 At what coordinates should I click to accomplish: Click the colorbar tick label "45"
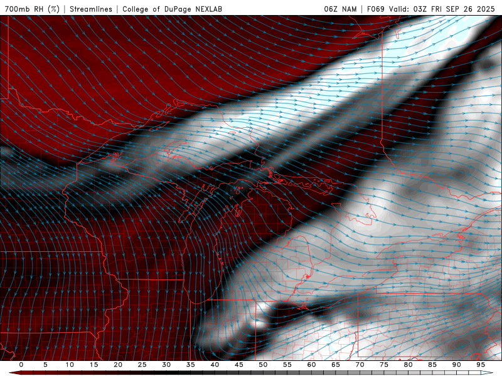click(239, 365)
